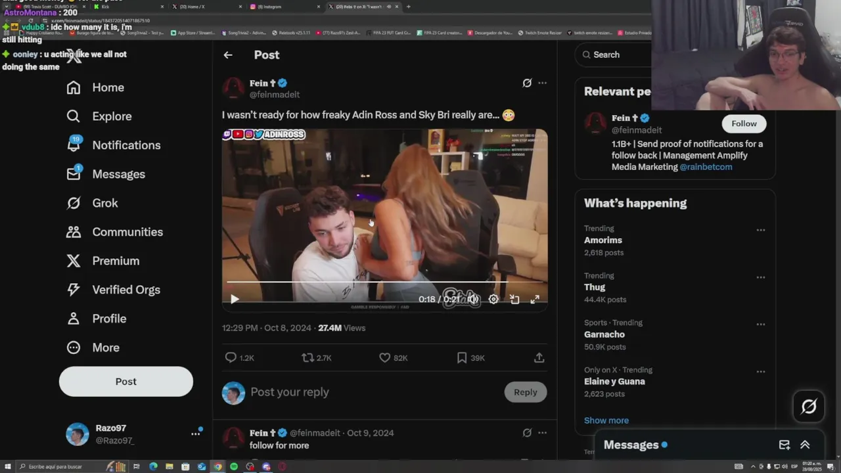Click the Post your reply field
The width and height of the screenshot is (841, 473).
[x=373, y=392]
